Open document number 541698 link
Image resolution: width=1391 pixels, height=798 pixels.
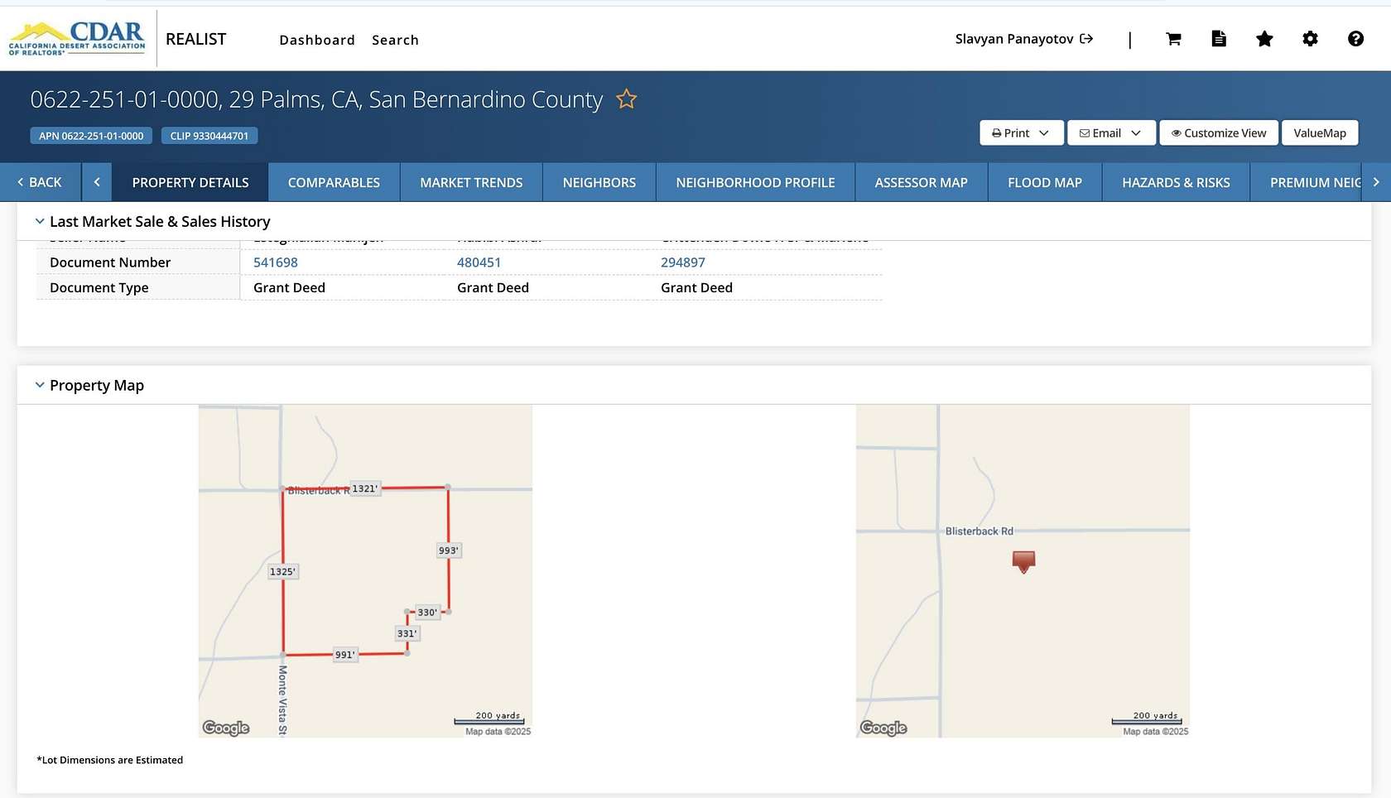coord(275,262)
